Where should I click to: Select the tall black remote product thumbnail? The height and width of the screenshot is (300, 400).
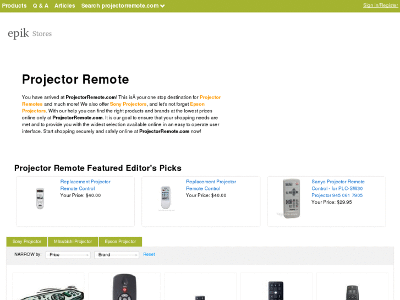coord(276,291)
